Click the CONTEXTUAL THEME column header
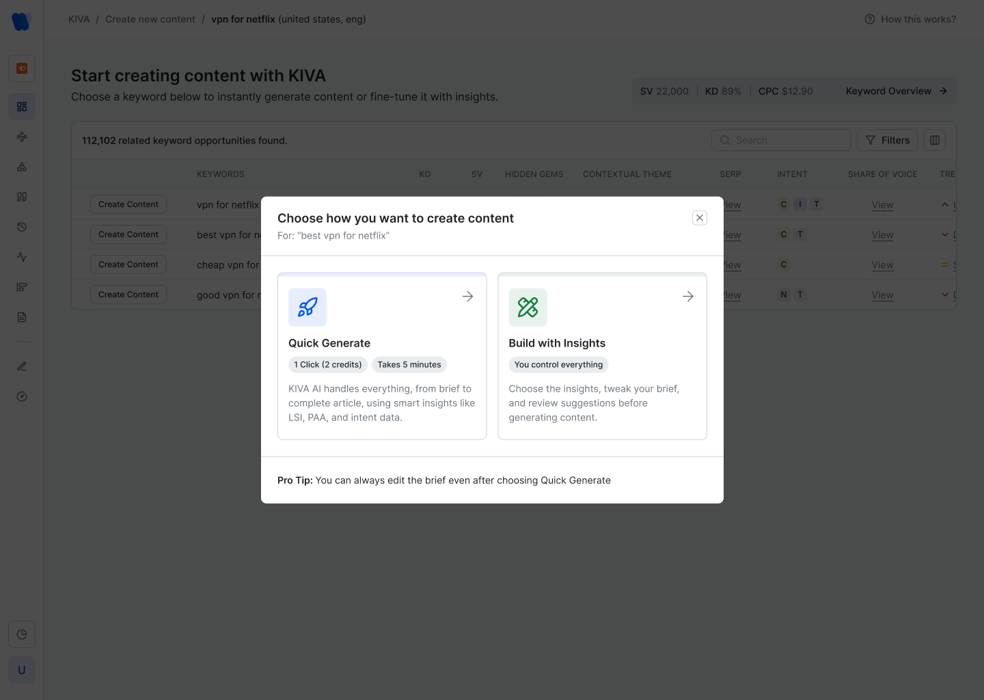The image size is (984, 700). (x=627, y=174)
